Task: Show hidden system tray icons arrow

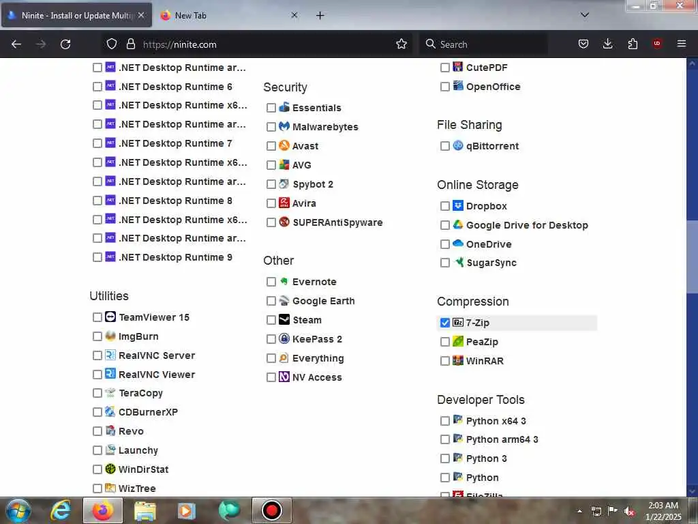Action: [579, 511]
